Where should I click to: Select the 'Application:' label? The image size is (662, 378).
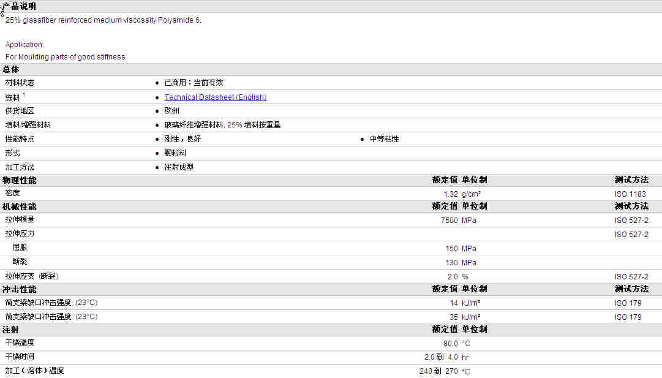[x=24, y=44]
